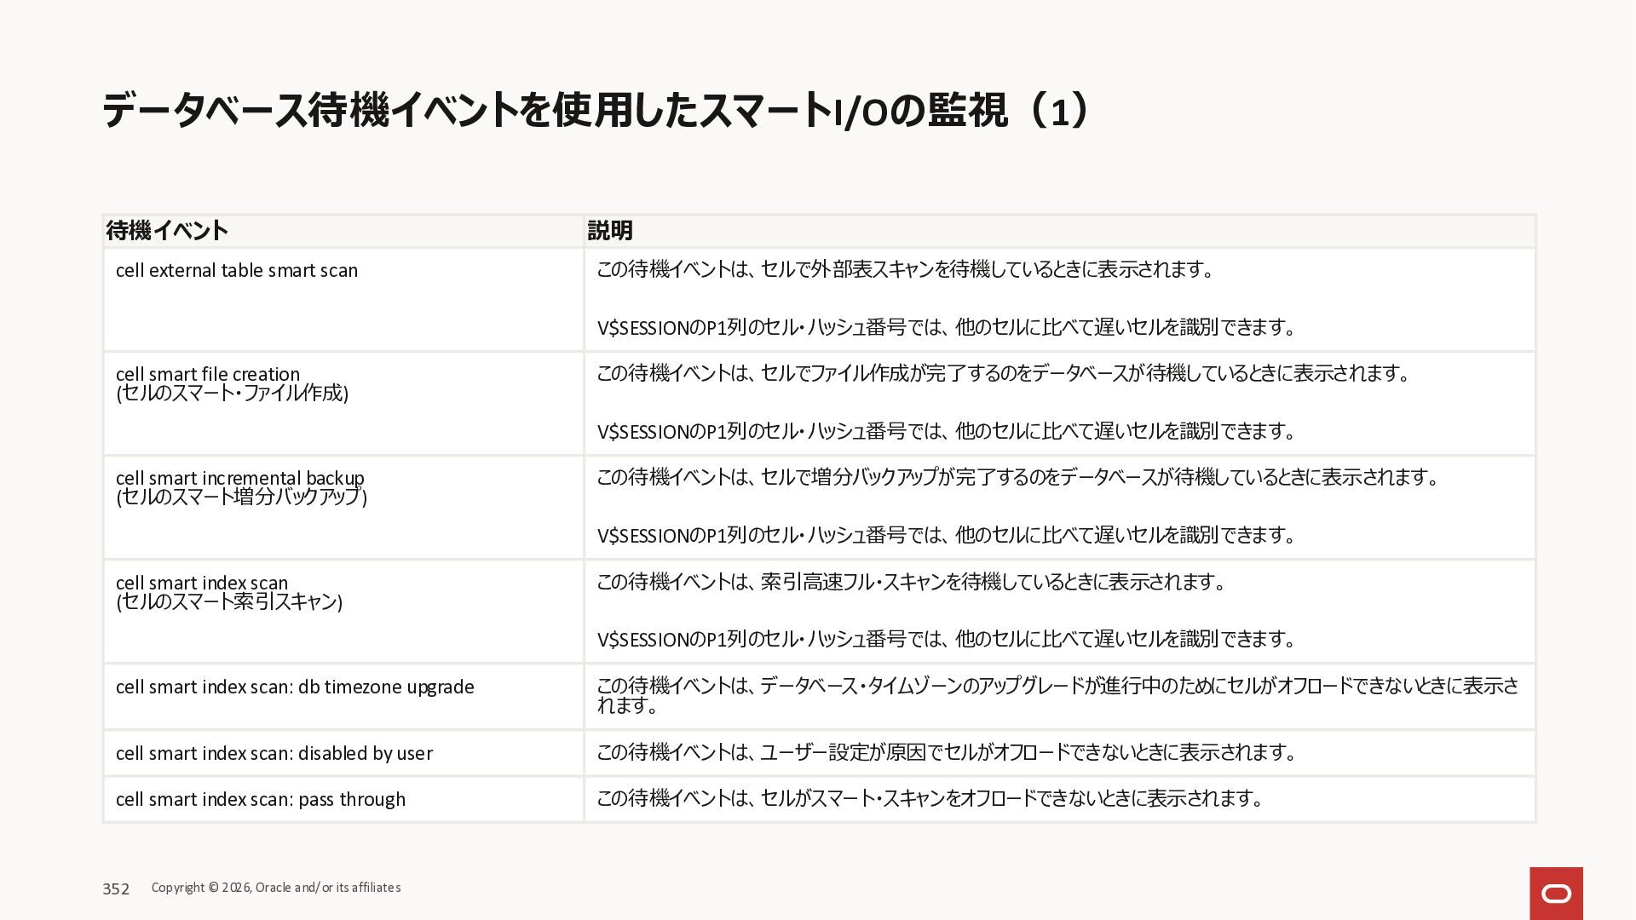The image size is (1636, 920).
Task: Click the pass through event cell
Action: point(261,800)
